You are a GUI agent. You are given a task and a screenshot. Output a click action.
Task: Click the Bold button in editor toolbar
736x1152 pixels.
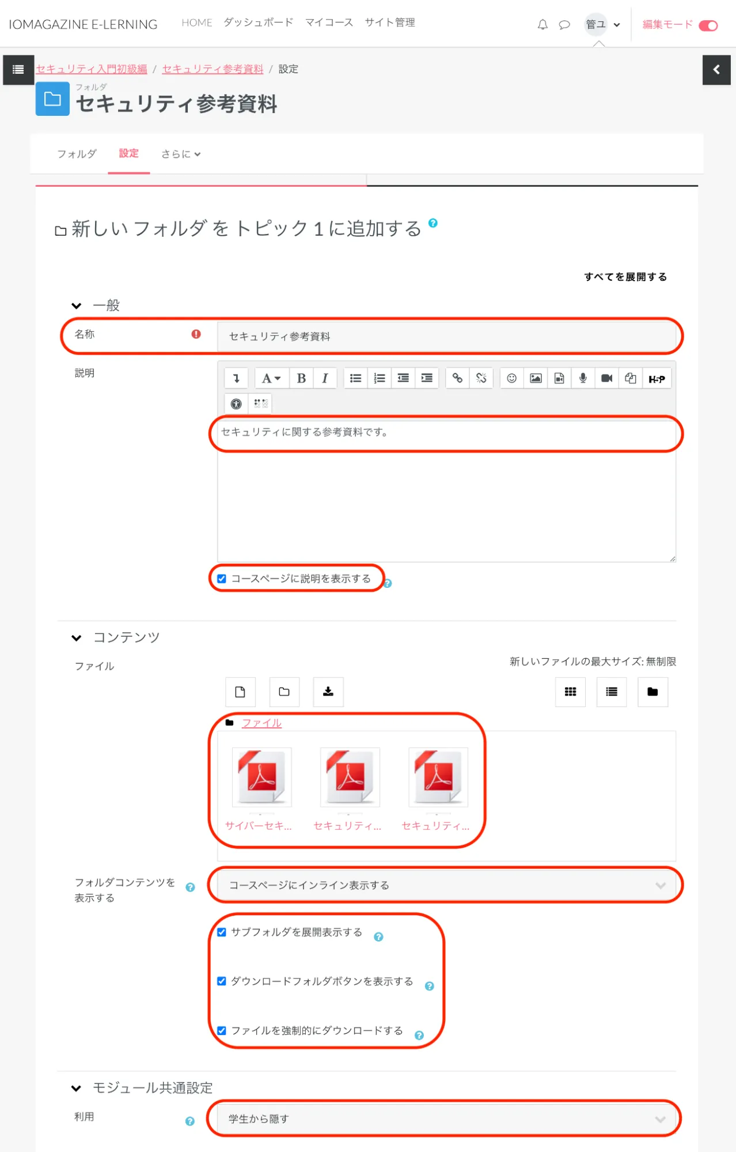(x=301, y=378)
